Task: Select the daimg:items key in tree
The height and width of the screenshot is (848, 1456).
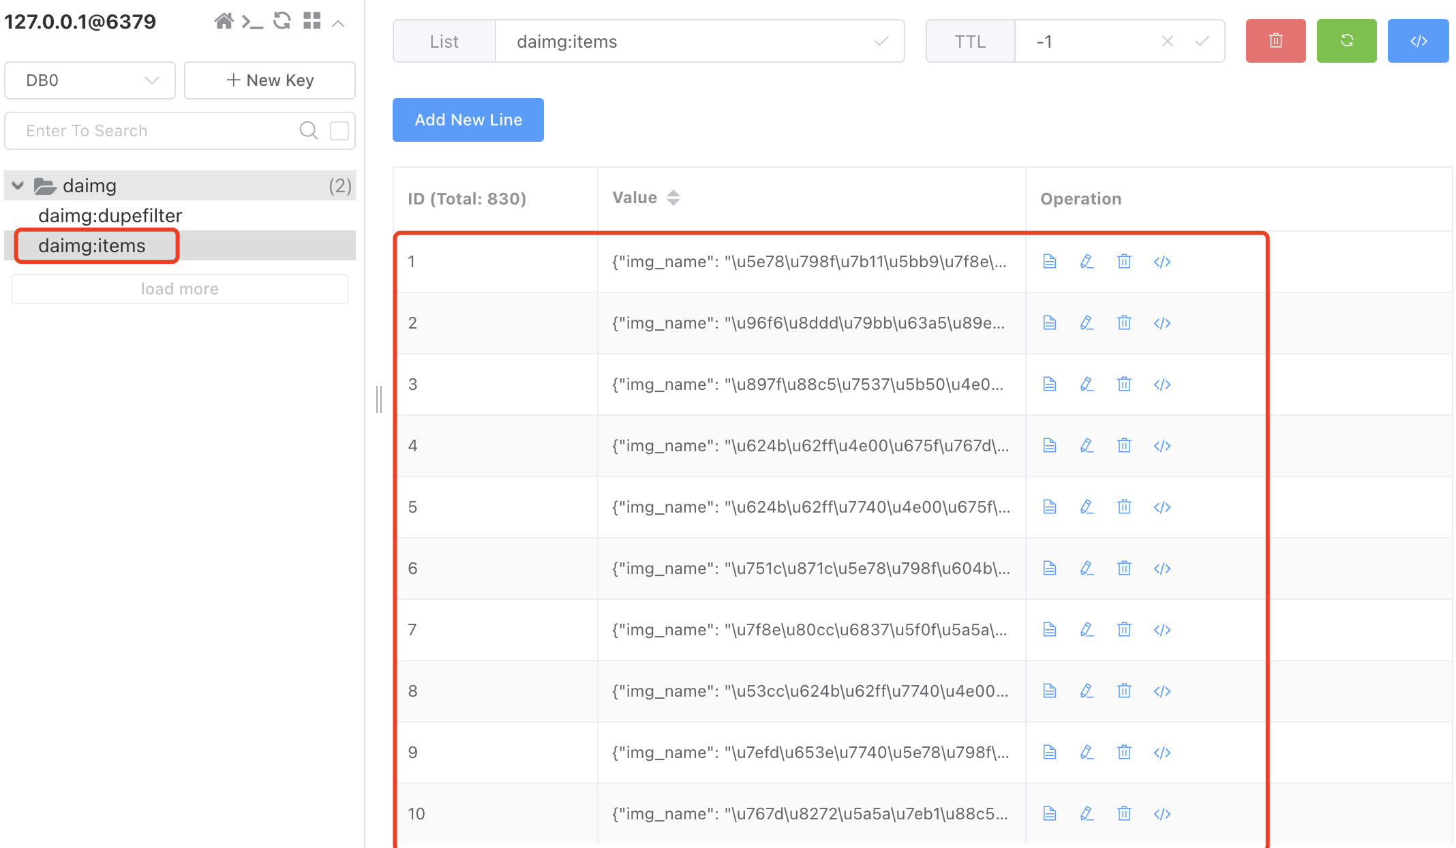Action: 92,245
